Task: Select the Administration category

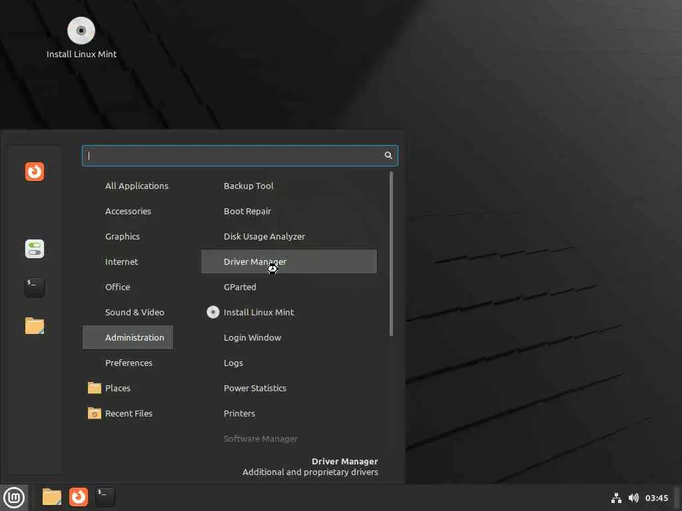Action: 127,337
